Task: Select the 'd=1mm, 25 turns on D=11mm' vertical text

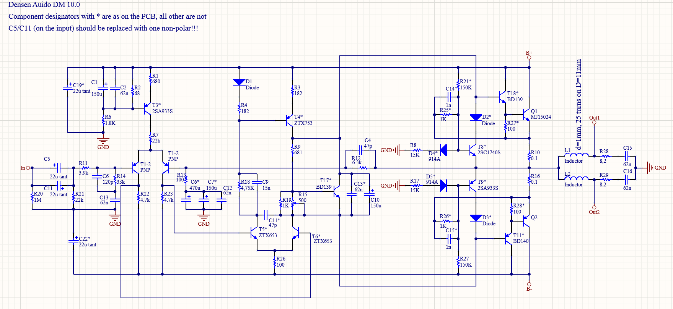Action: click(x=578, y=104)
